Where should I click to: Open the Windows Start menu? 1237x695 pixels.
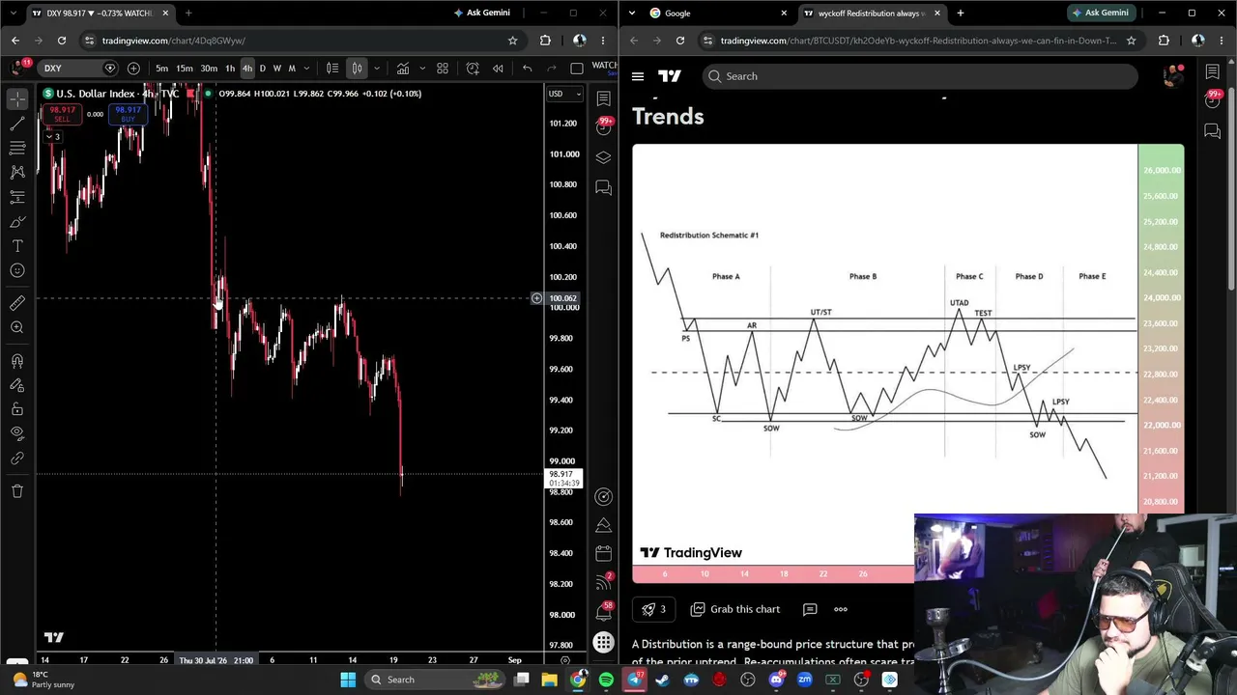tap(348, 680)
